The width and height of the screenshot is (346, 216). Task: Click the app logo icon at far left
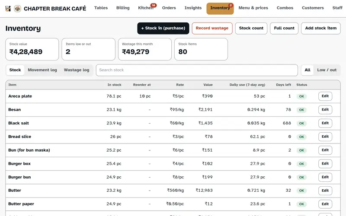8,9
